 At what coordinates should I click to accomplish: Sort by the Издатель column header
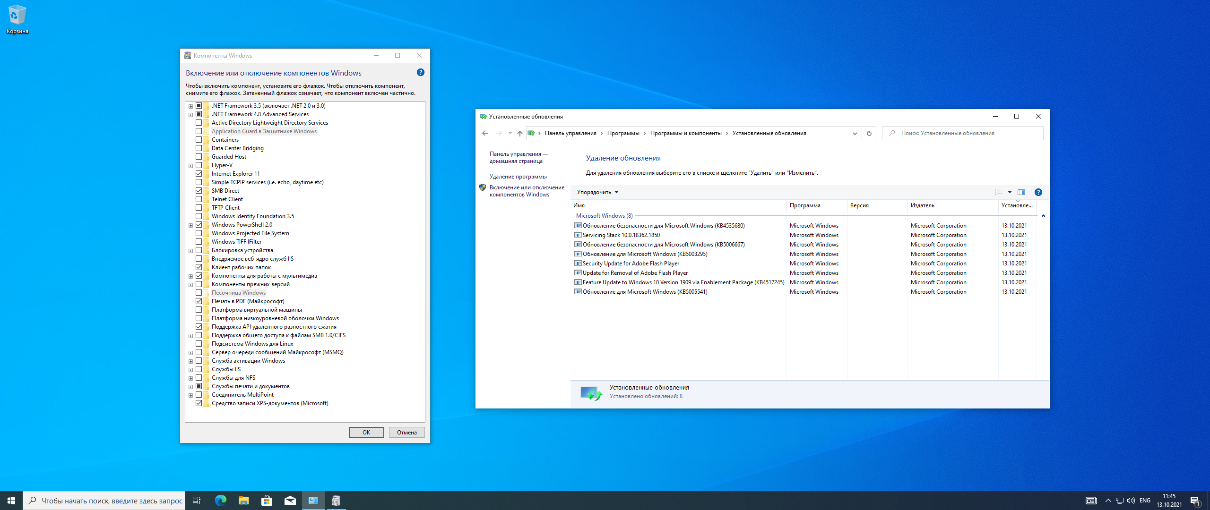coord(952,205)
